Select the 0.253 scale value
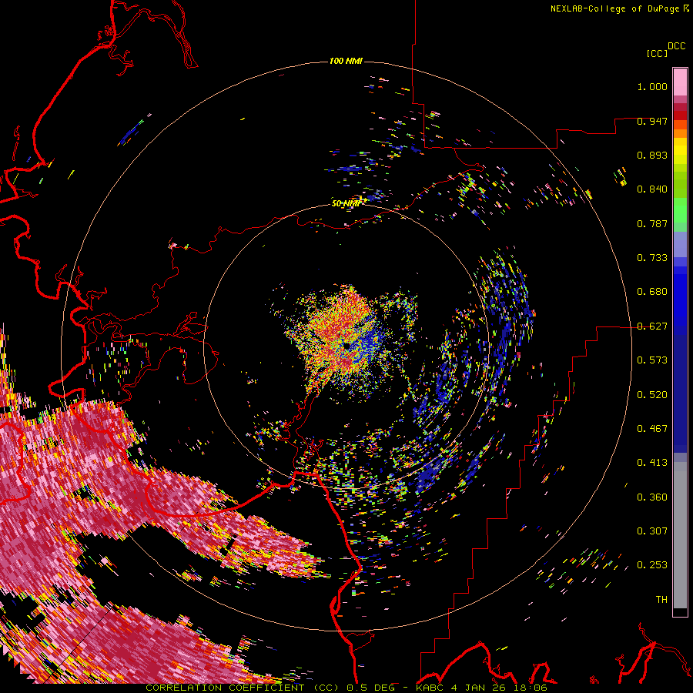693x693 pixels. click(x=652, y=565)
